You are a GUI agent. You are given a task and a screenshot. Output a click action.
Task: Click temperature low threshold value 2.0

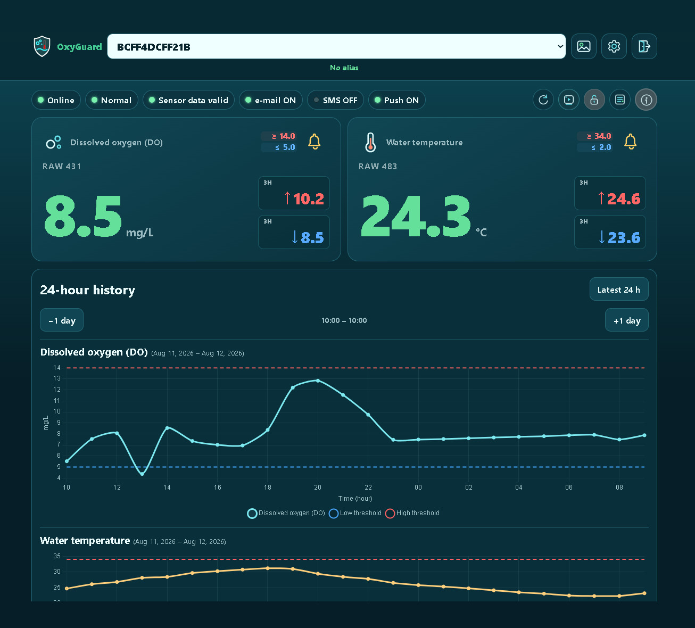point(595,147)
